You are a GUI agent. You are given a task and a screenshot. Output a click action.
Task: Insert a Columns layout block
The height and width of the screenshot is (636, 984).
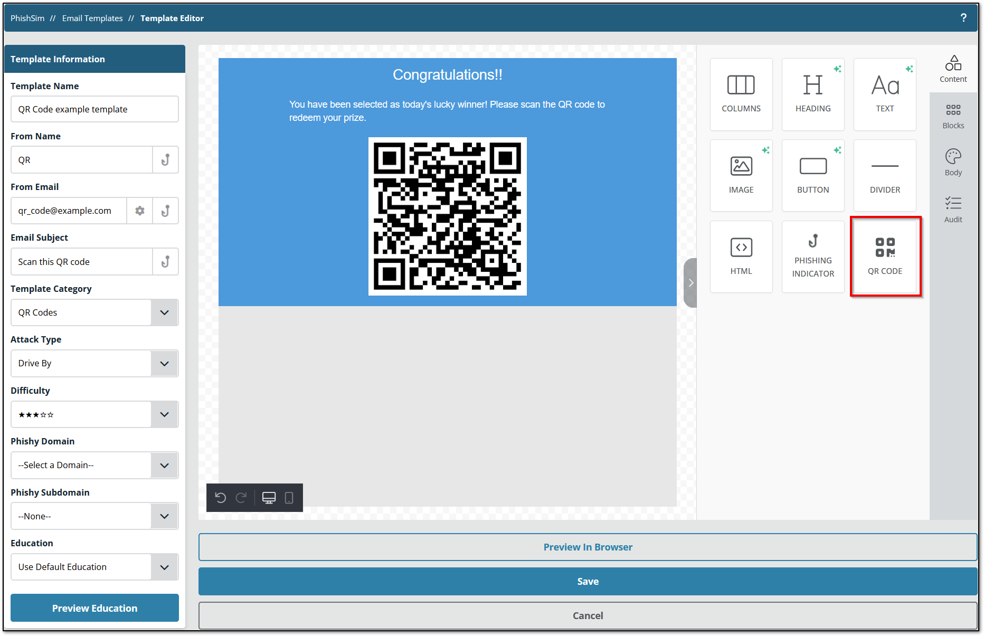[x=741, y=94]
